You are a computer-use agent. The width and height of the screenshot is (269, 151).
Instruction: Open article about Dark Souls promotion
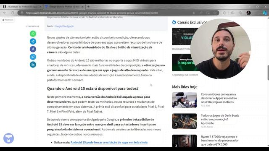[220, 119]
